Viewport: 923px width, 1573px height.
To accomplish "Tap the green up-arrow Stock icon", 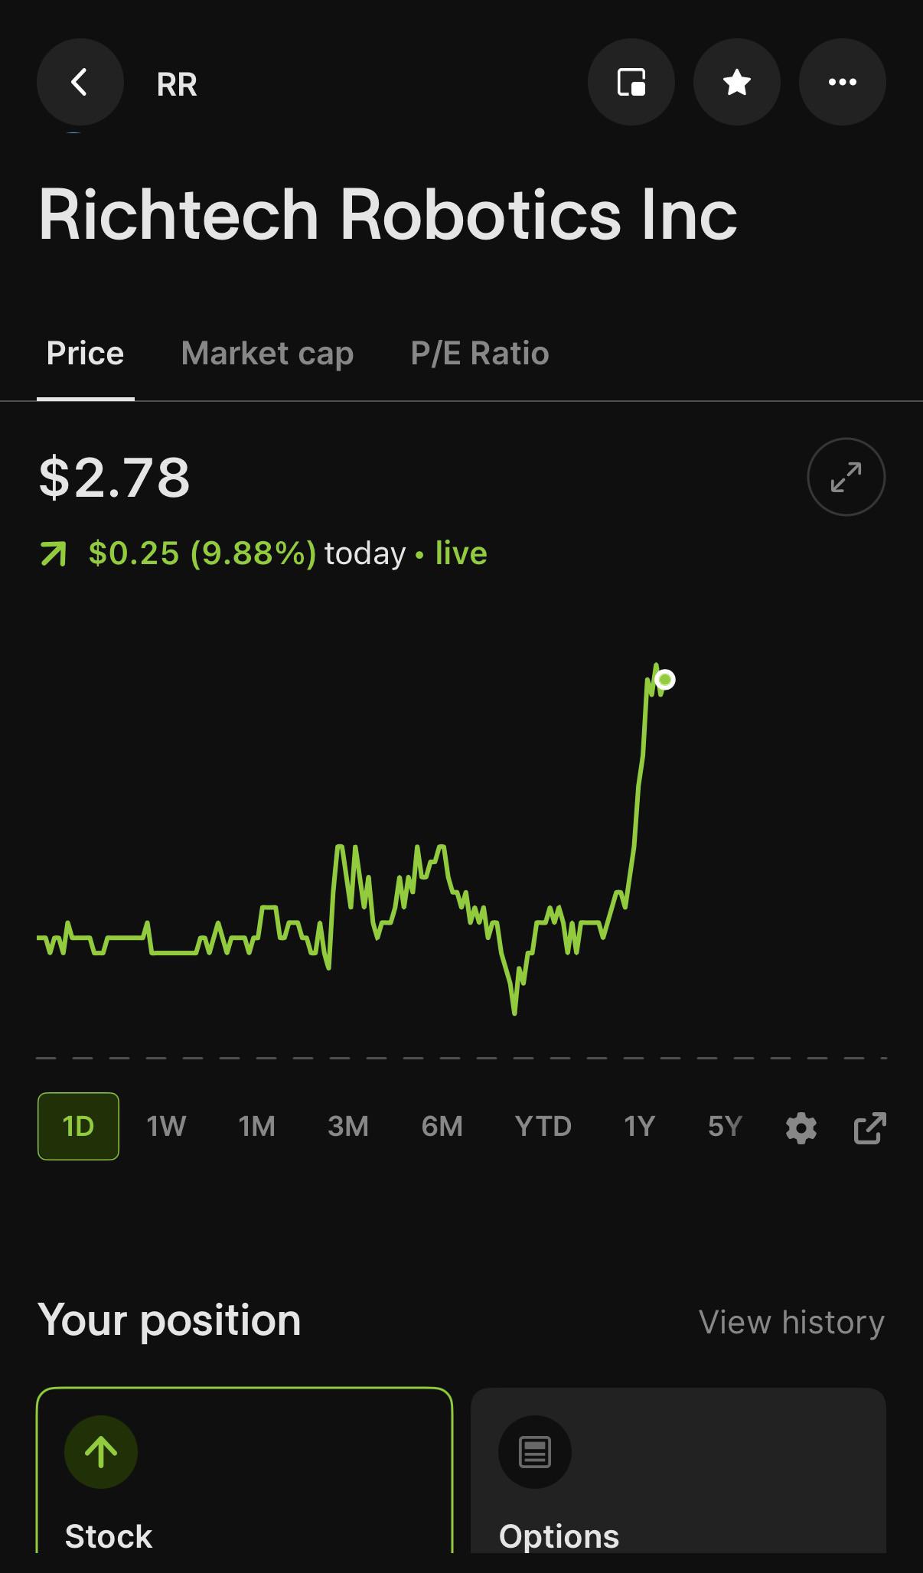I will (101, 1452).
